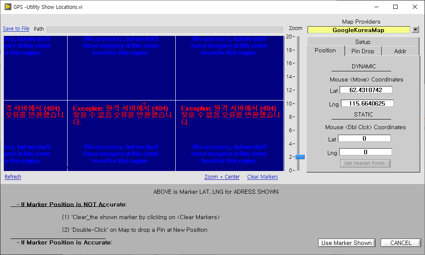Click the Save to File link
Image resolution: width=425 pixels, height=255 pixels.
click(x=16, y=28)
